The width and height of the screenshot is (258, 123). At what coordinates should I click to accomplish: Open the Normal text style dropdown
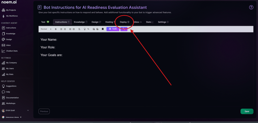[46, 29]
